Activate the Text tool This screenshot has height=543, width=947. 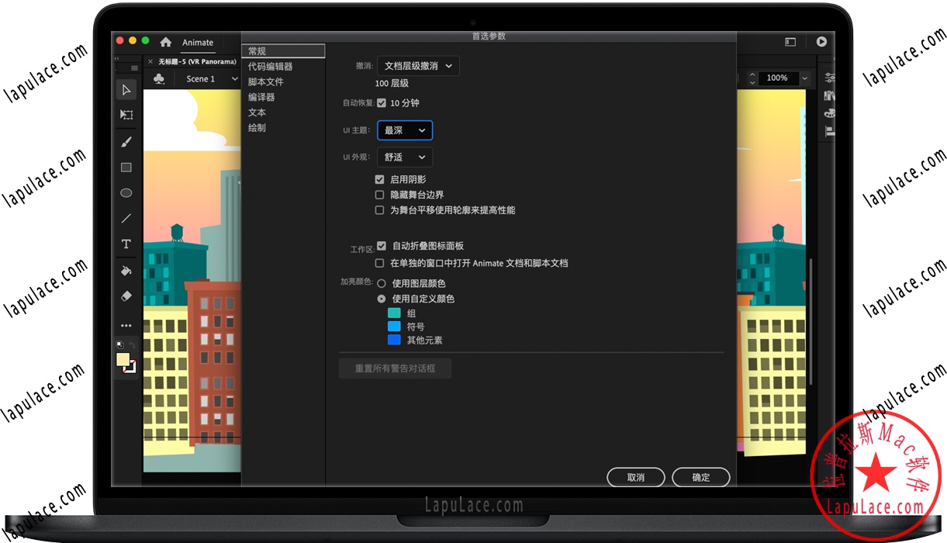pos(126,244)
